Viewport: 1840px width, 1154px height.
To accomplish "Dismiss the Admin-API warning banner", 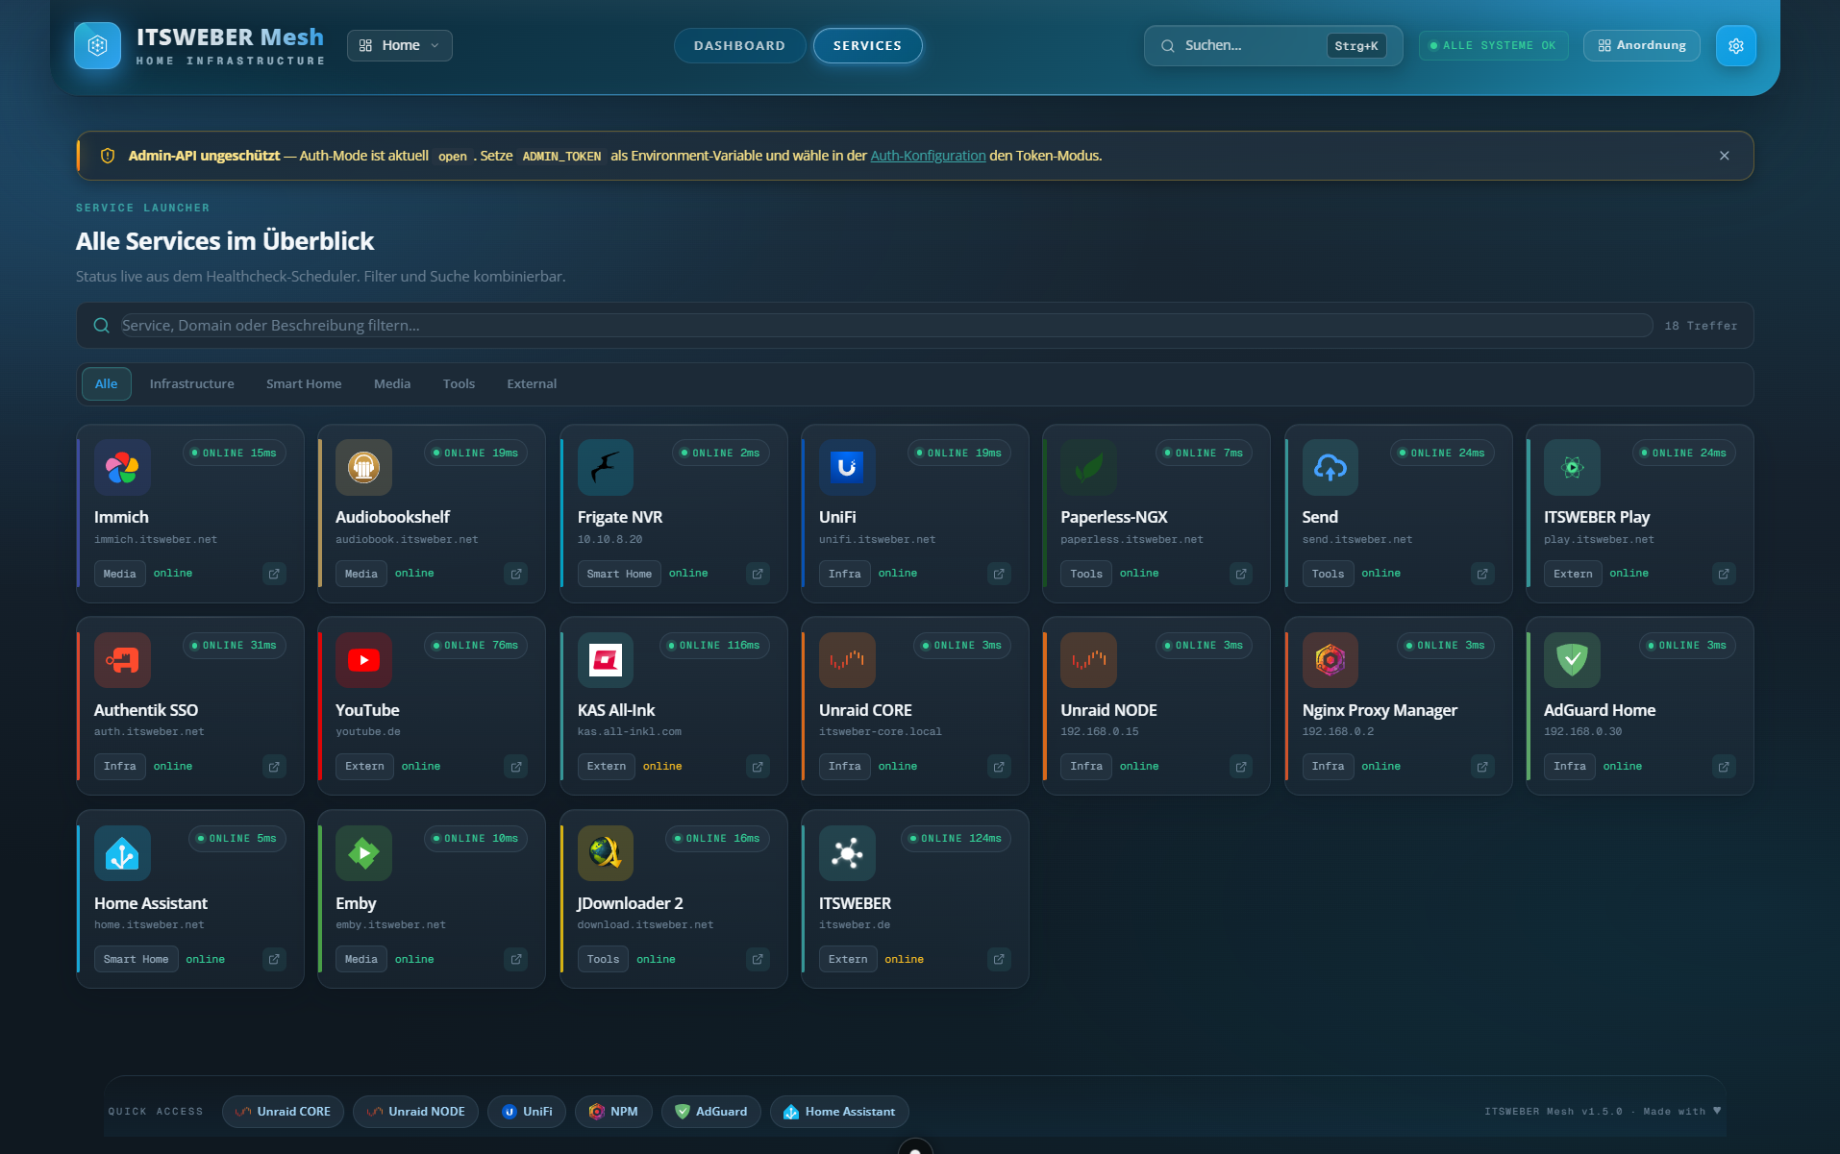I will (1724, 155).
